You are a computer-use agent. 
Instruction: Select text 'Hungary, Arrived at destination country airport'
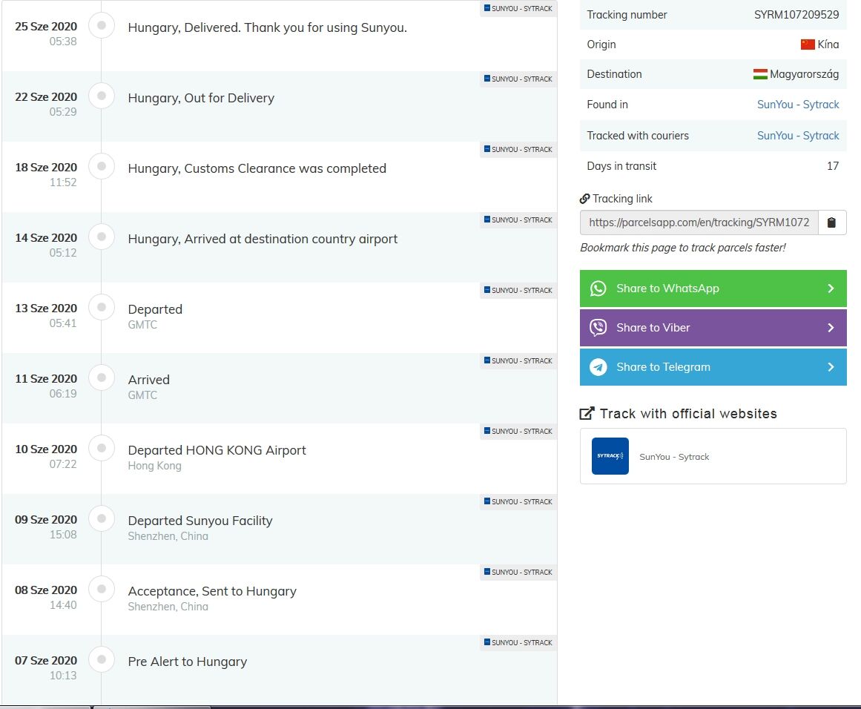click(263, 239)
